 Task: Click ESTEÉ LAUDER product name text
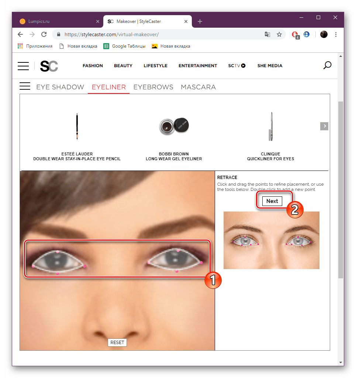click(x=77, y=154)
